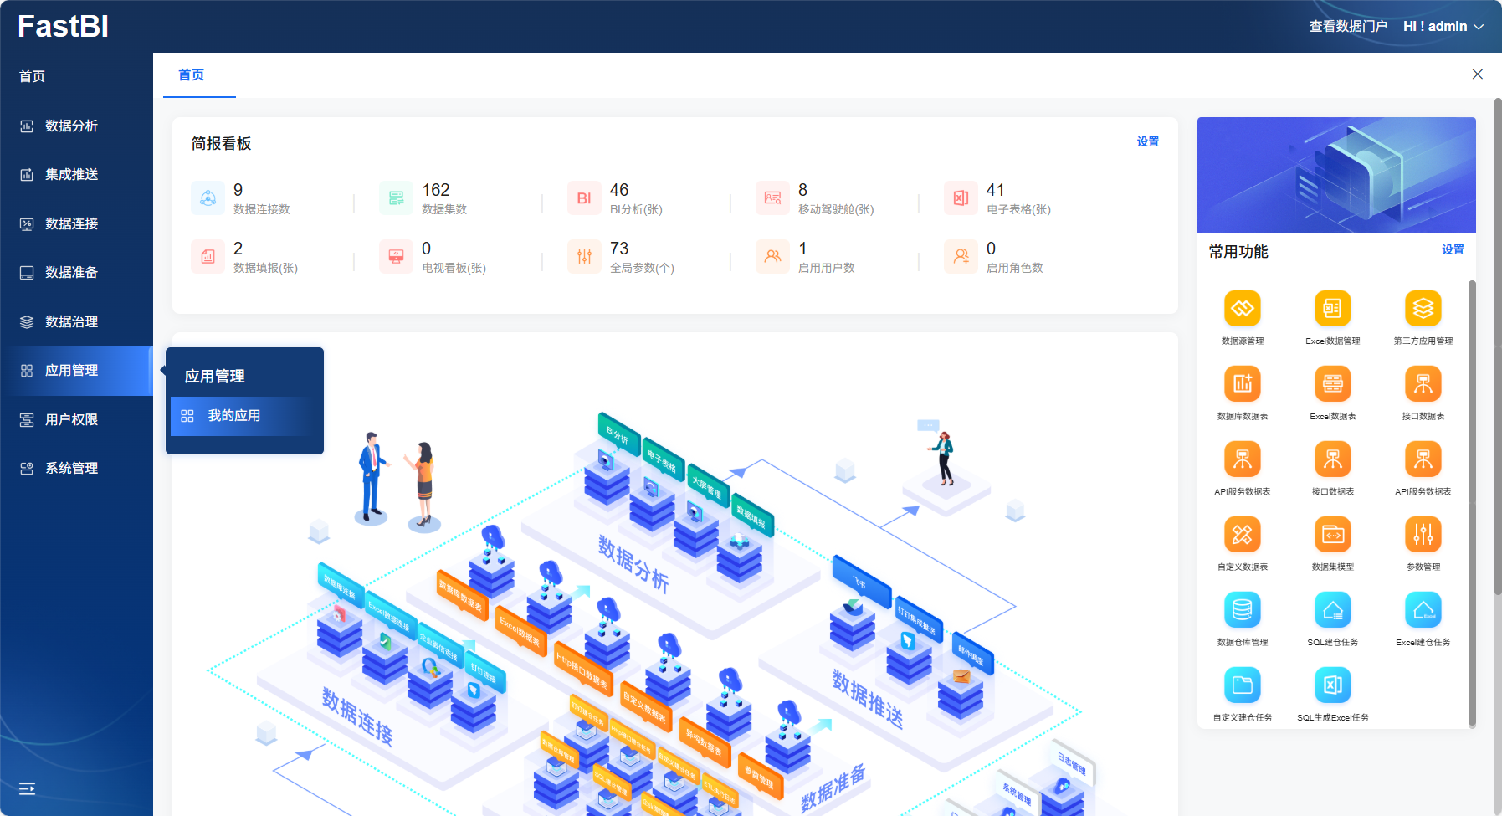Collapse sidebar with bottom hamburger icon

pos(27,788)
